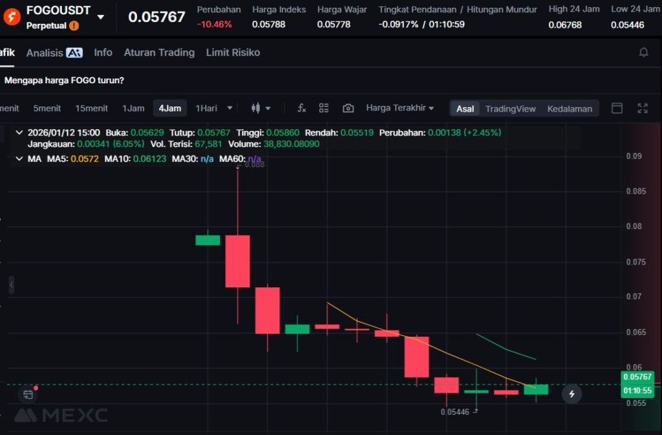This screenshot has width=662, height=435.
Task: Open the candlestick chart type dropdown
Action: [261, 108]
